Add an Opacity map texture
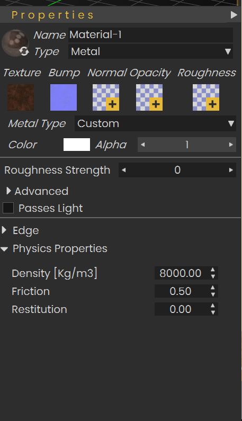 tap(149, 97)
